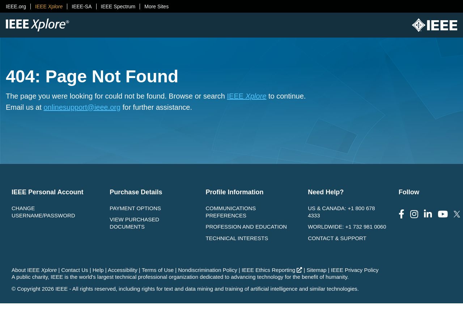Select IEEE Spectrum in the top navigation
Screen dimensions: 463x325
[118, 6]
